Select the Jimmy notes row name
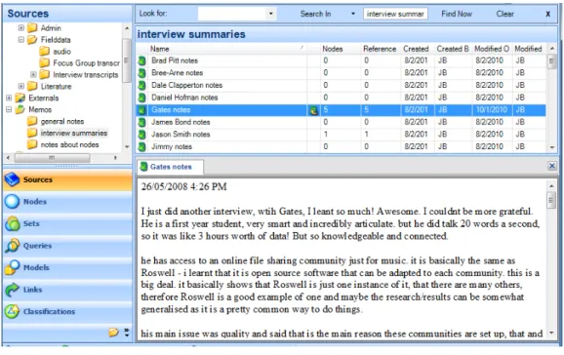This screenshot has width=564, height=355. click(x=171, y=146)
